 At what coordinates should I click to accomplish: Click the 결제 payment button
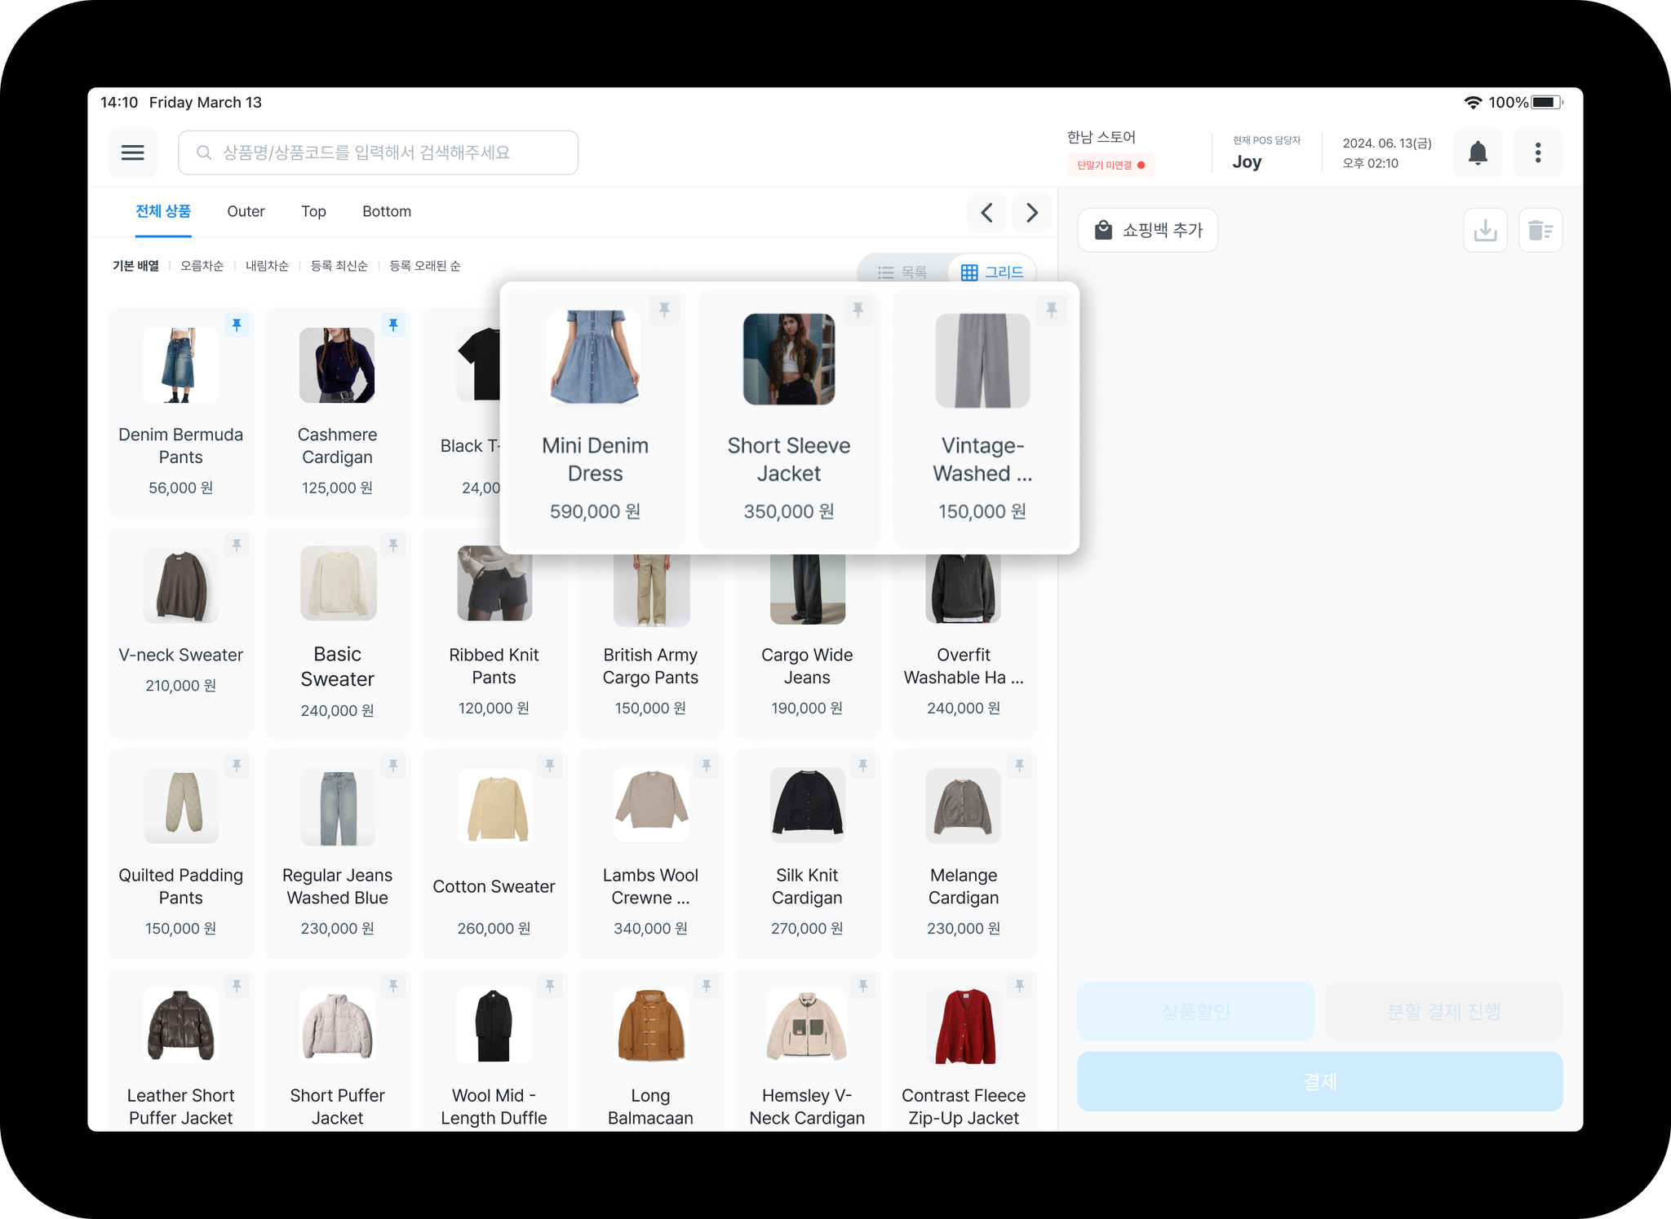pyautogui.click(x=1320, y=1081)
